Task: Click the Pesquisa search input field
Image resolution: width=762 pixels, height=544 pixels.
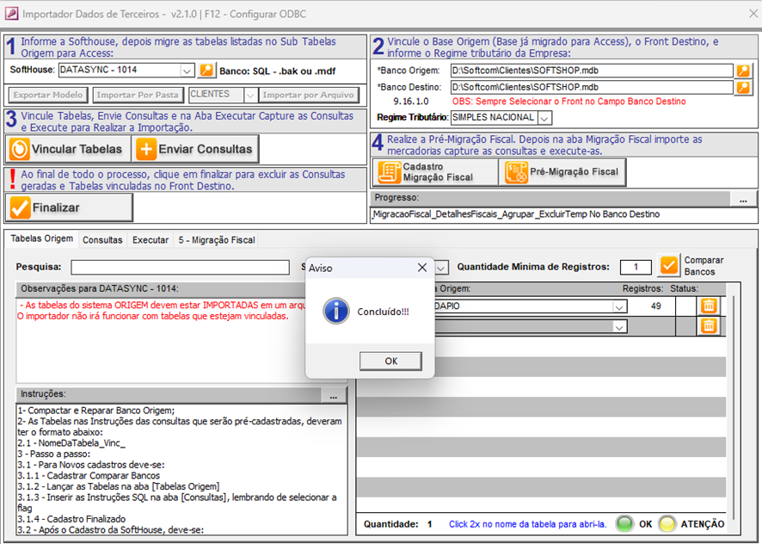Action: 180,268
